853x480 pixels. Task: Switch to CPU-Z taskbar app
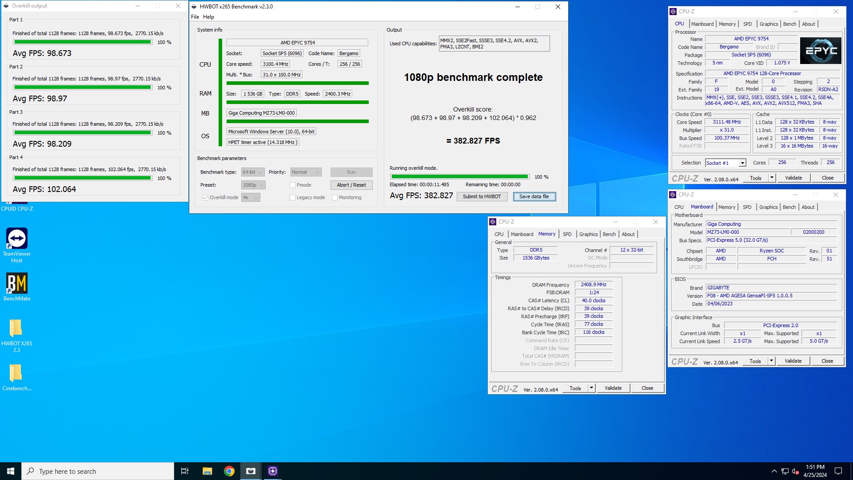(x=273, y=471)
